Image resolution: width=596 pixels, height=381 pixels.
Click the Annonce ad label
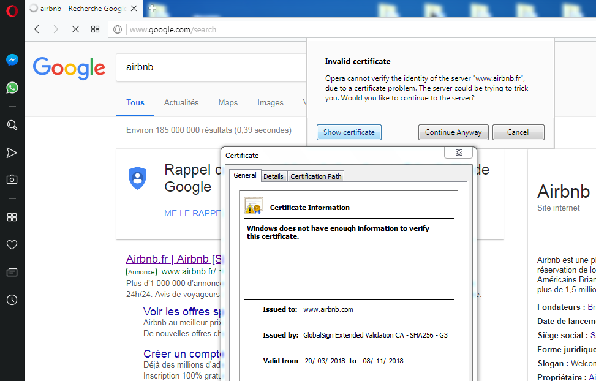(x=141, y=272)
